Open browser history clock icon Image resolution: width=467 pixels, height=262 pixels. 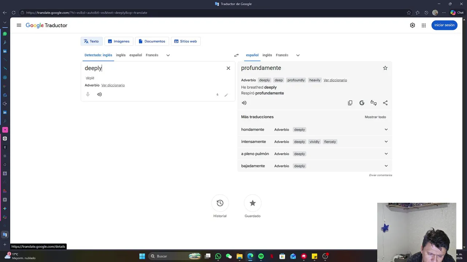tap(427, 13)
